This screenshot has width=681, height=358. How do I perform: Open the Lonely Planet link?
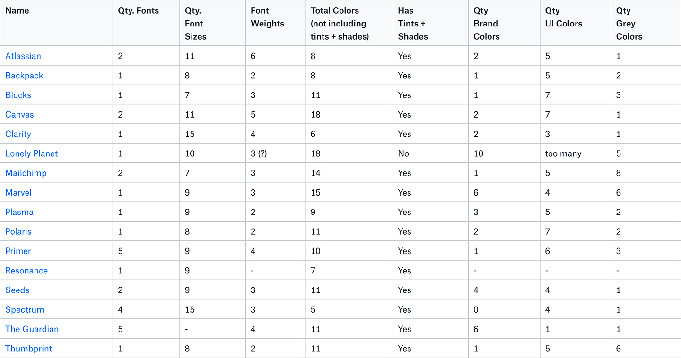32,153
